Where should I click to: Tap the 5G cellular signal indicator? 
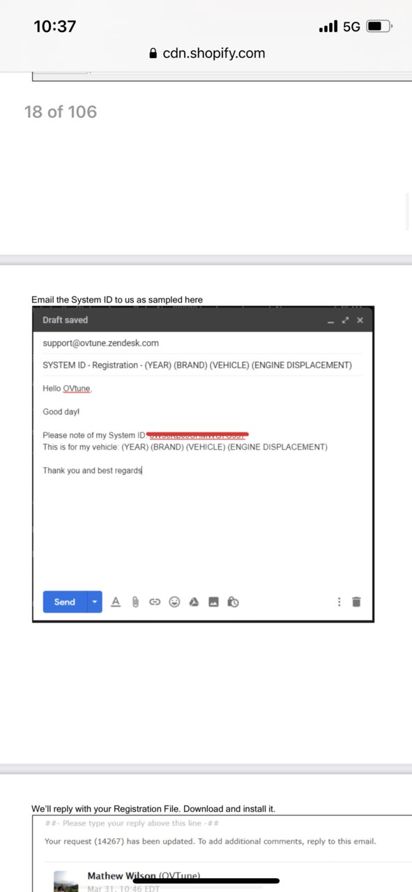(339, 27)
